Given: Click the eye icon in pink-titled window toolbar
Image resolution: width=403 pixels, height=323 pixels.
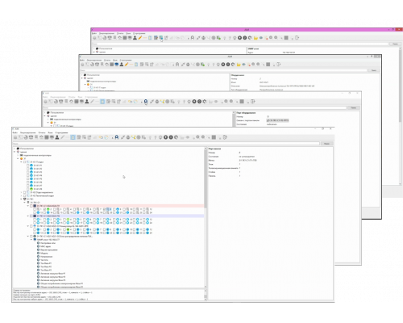Looking at the screenshot, I should coord(261,38).
